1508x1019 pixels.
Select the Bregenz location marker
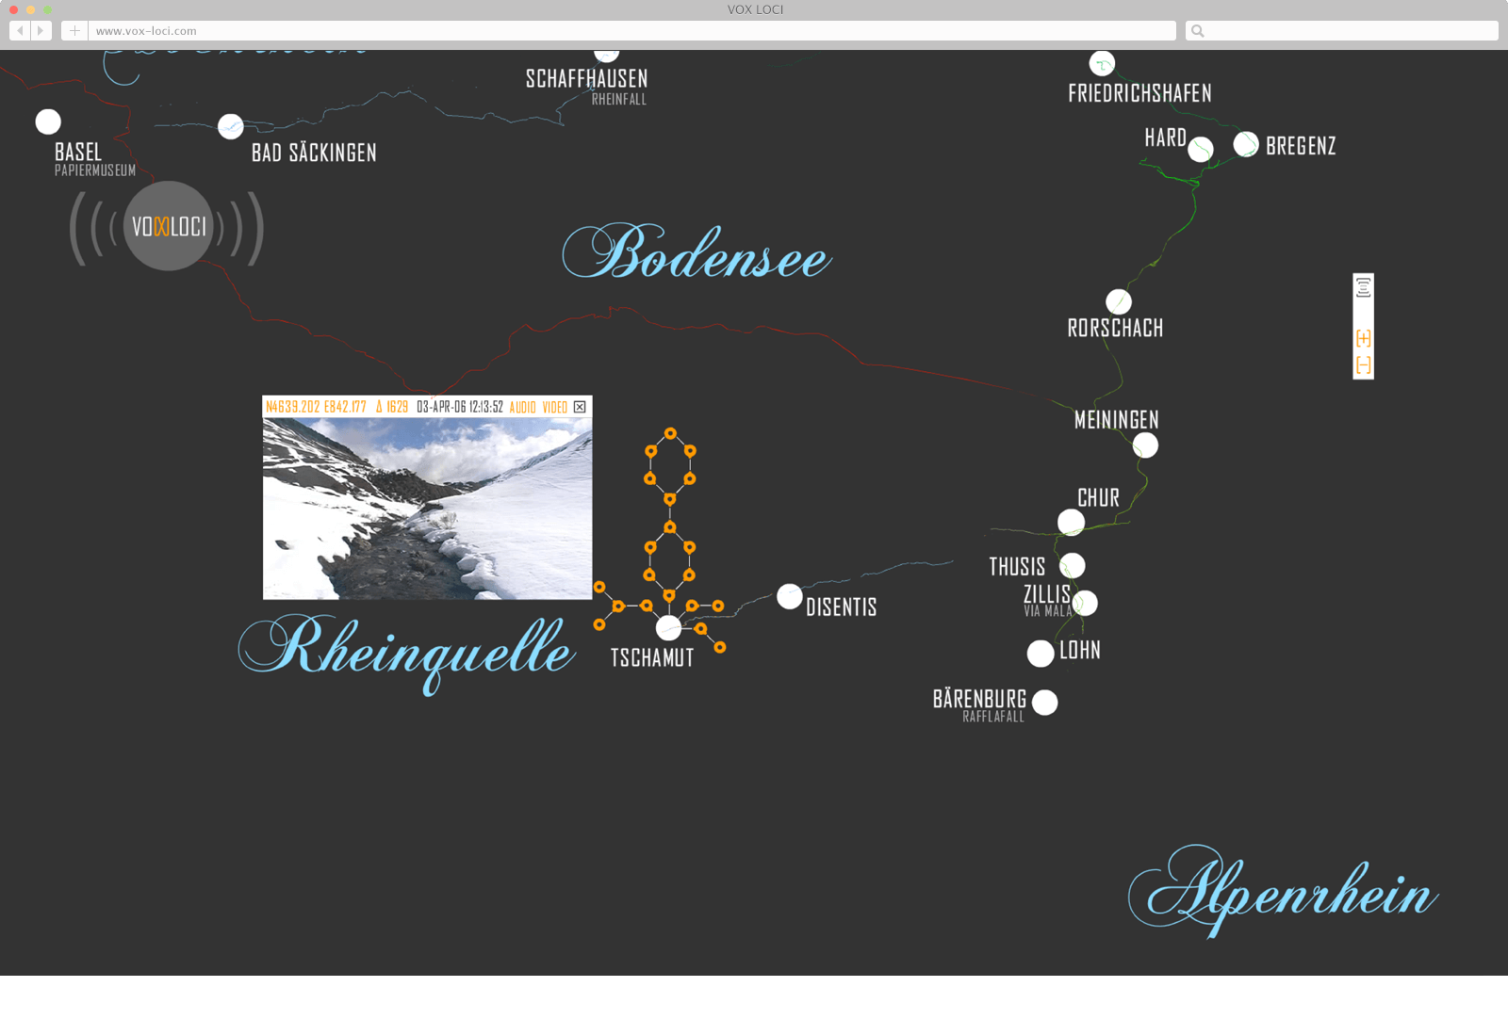pos(1246,144)
